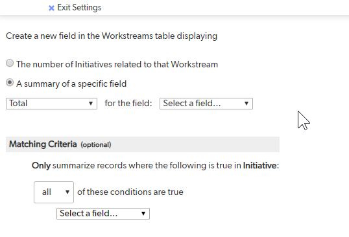Open the Total summary type dropdown
This screenshot has width=349, height=237.
51,104
